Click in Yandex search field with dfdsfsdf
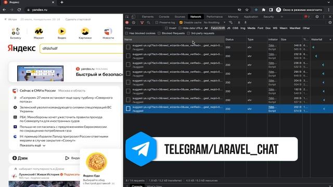The height and width of the screenshot is (187, 333). (81, 48)
